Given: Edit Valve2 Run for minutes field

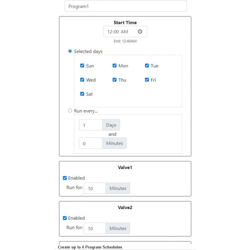Looking at the screenshot, I should [x=95, y=228].
